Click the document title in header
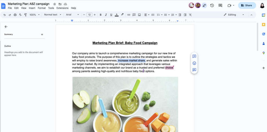The image size is (267, 132). click(x=29, y=4)
